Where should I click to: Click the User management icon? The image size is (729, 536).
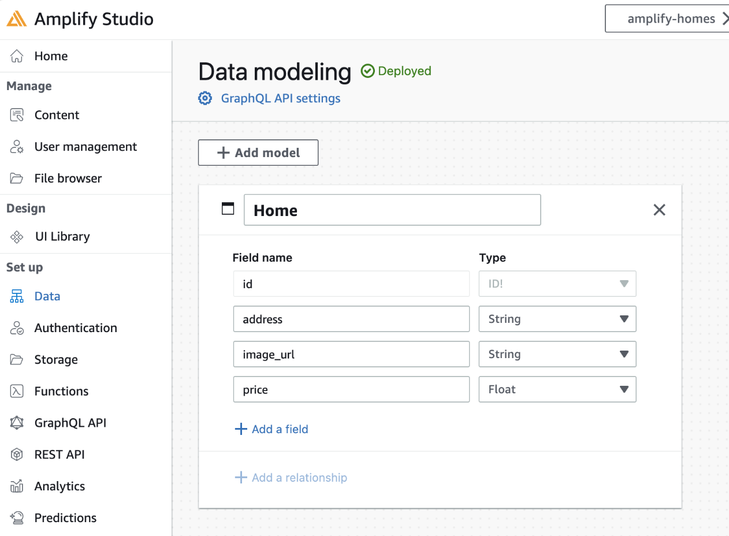coord(17,147)
